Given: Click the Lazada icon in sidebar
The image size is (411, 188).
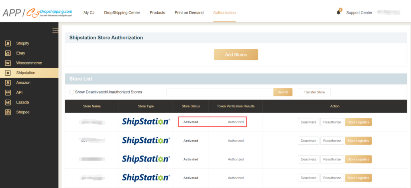Looking at the screenshot, I should (8, 102).
